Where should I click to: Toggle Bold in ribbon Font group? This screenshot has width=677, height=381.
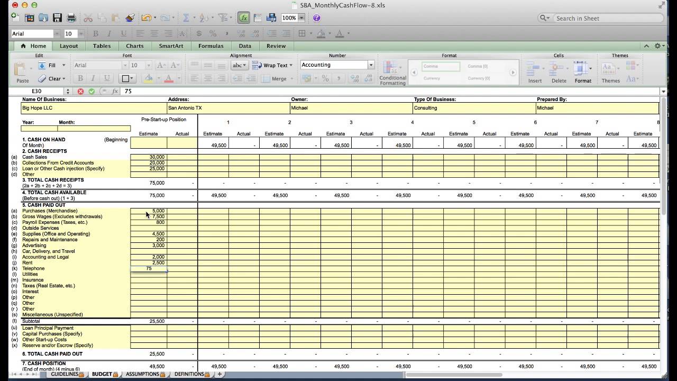click(x=80, y=78)
